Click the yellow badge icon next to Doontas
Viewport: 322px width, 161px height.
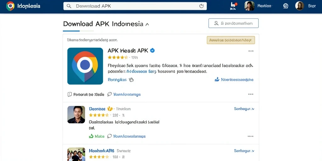point(110,108)
